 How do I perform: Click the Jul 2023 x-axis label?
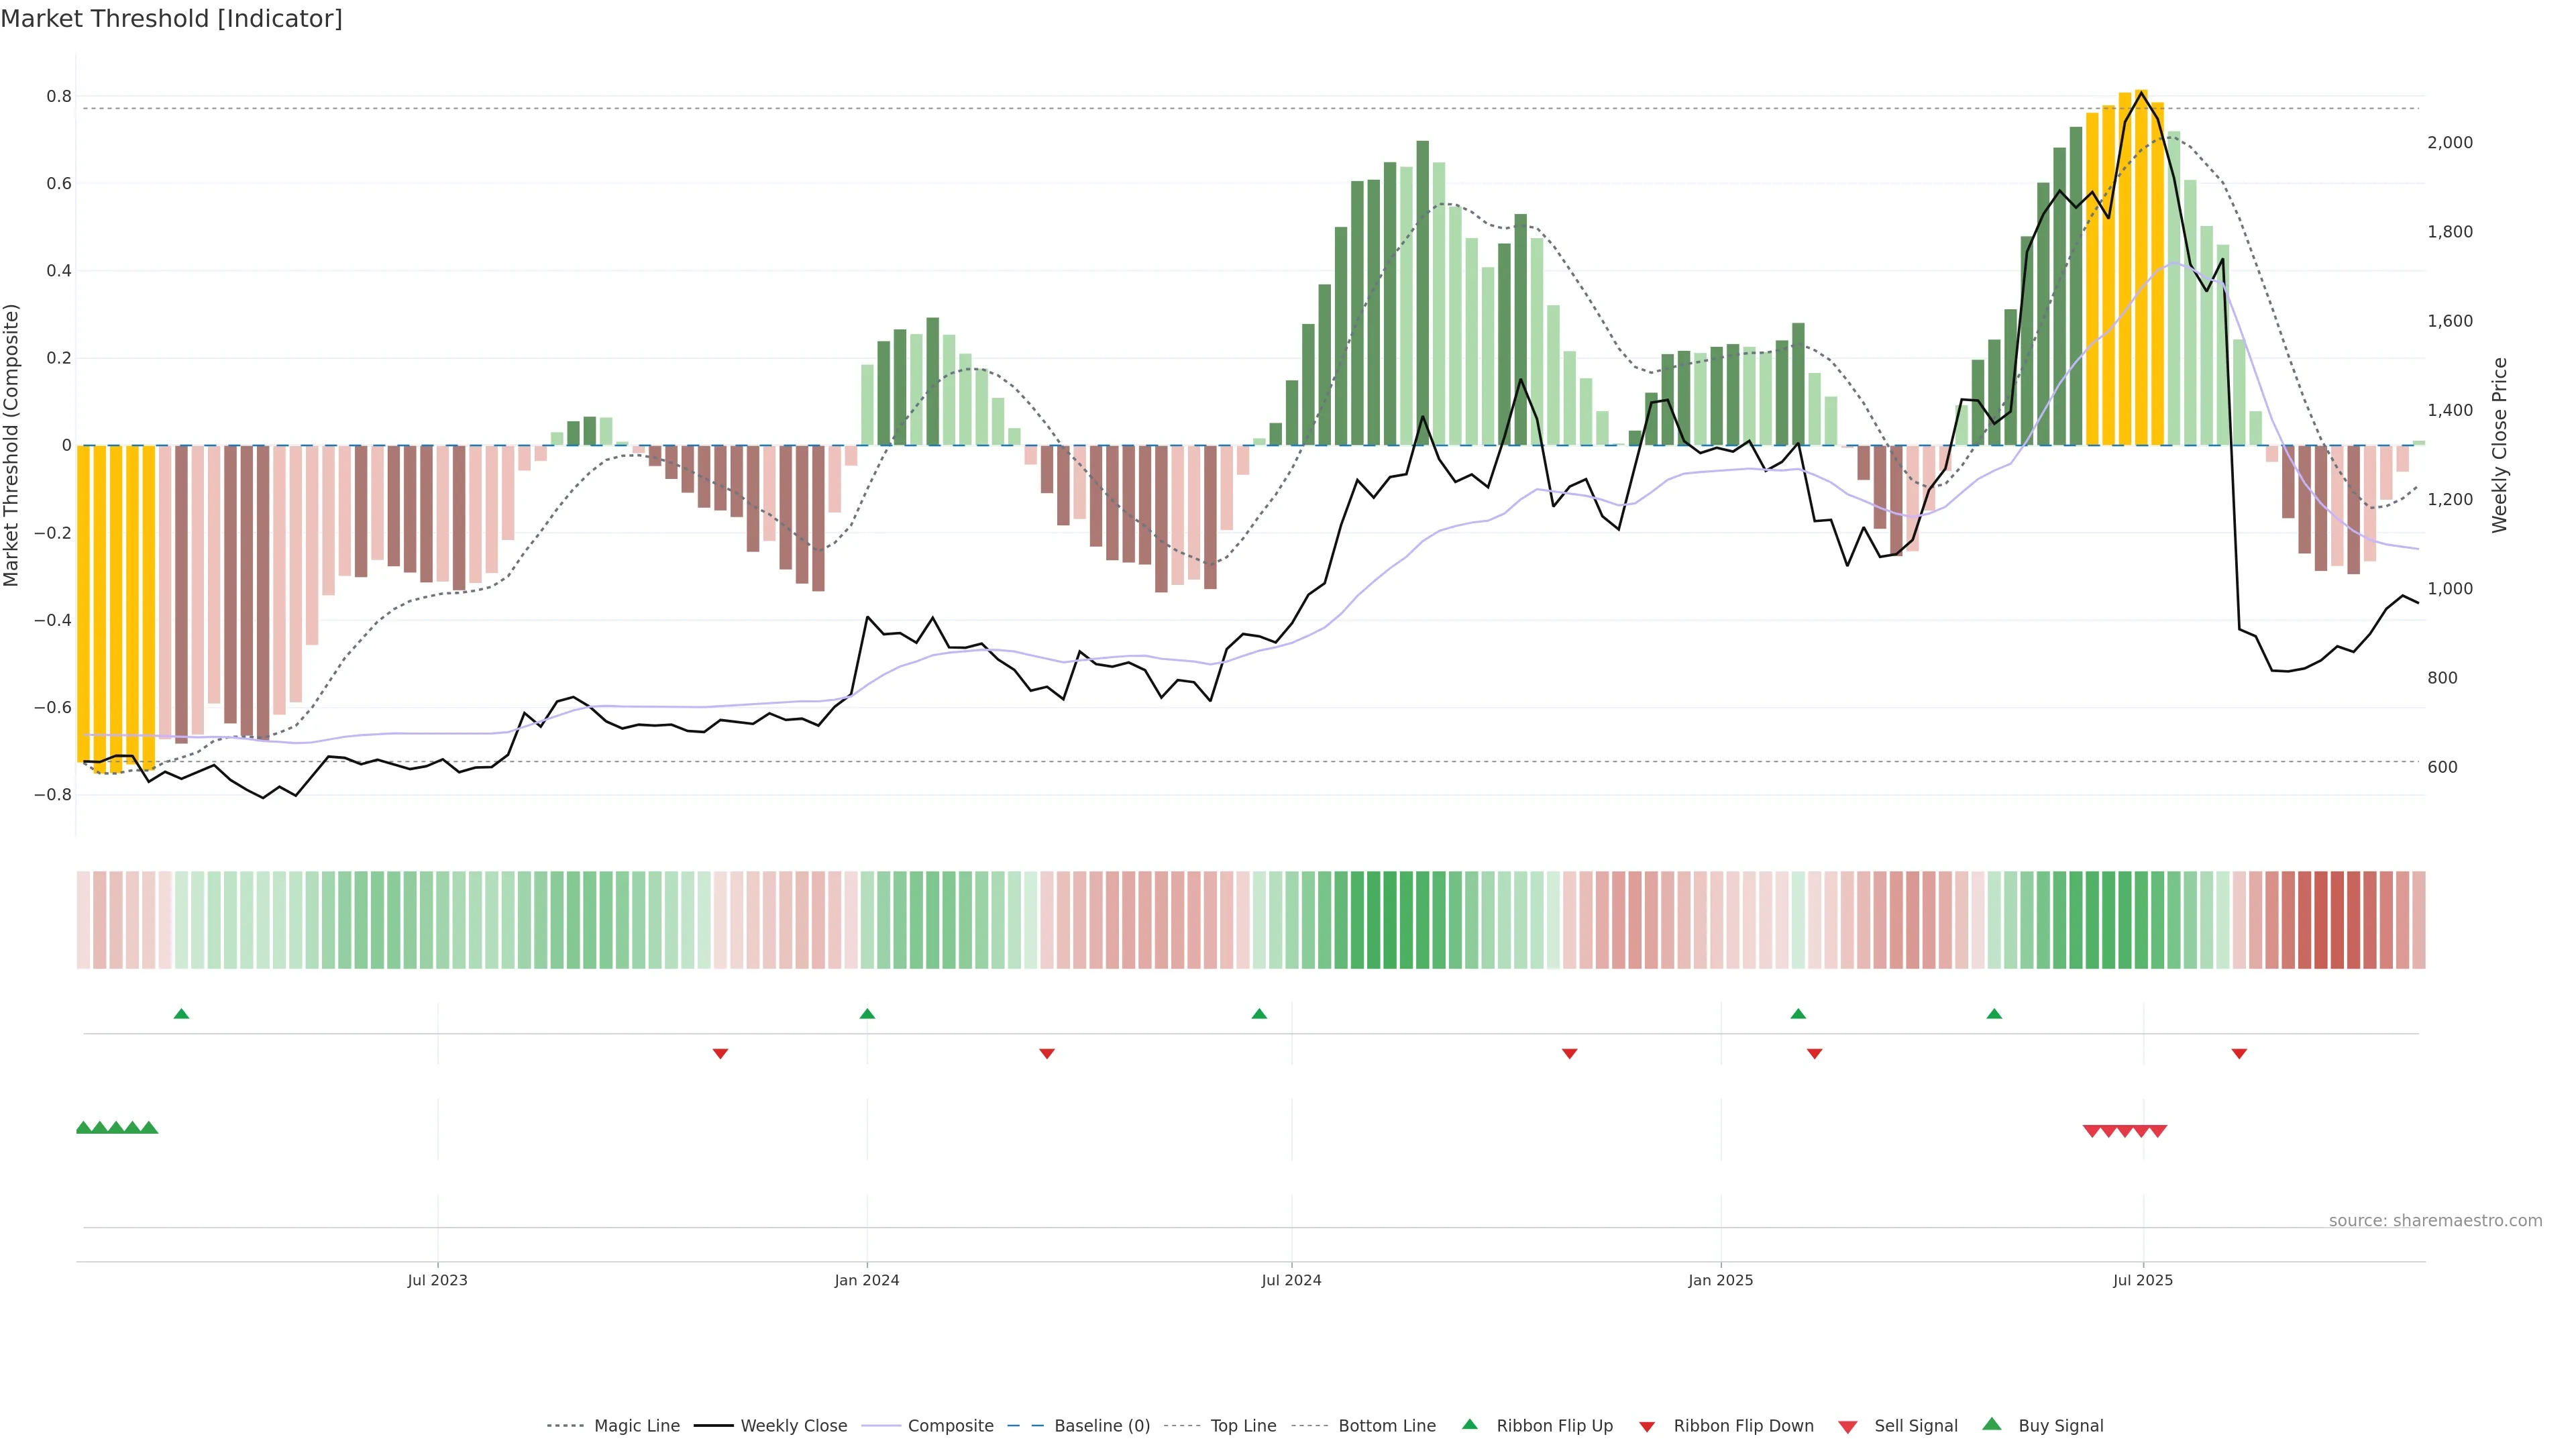click(x=437, y=1280)
